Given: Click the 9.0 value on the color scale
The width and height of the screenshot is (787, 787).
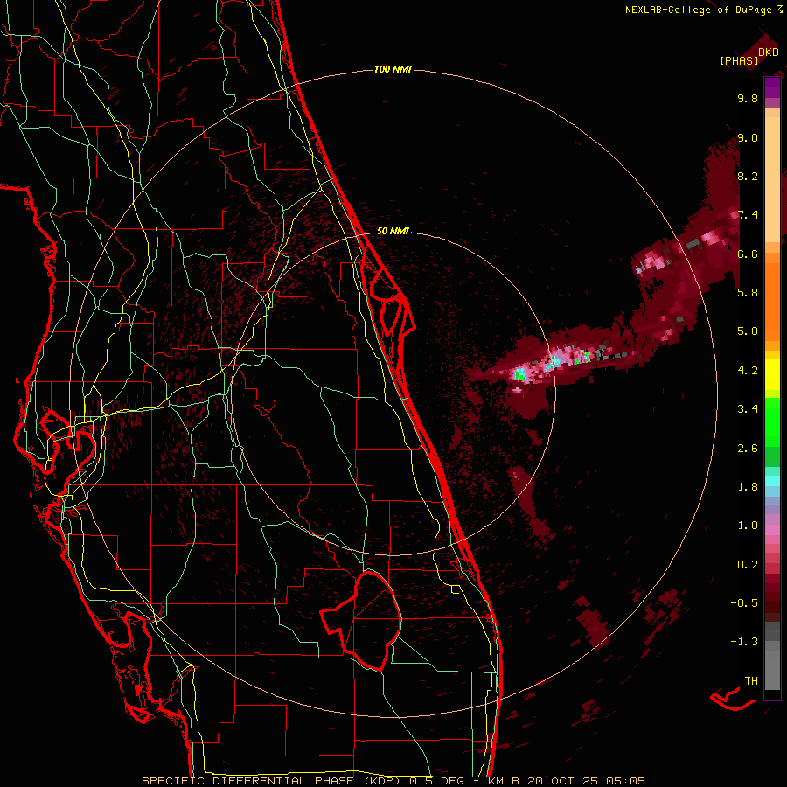Looking at the screenshot, I should point(748,137).
